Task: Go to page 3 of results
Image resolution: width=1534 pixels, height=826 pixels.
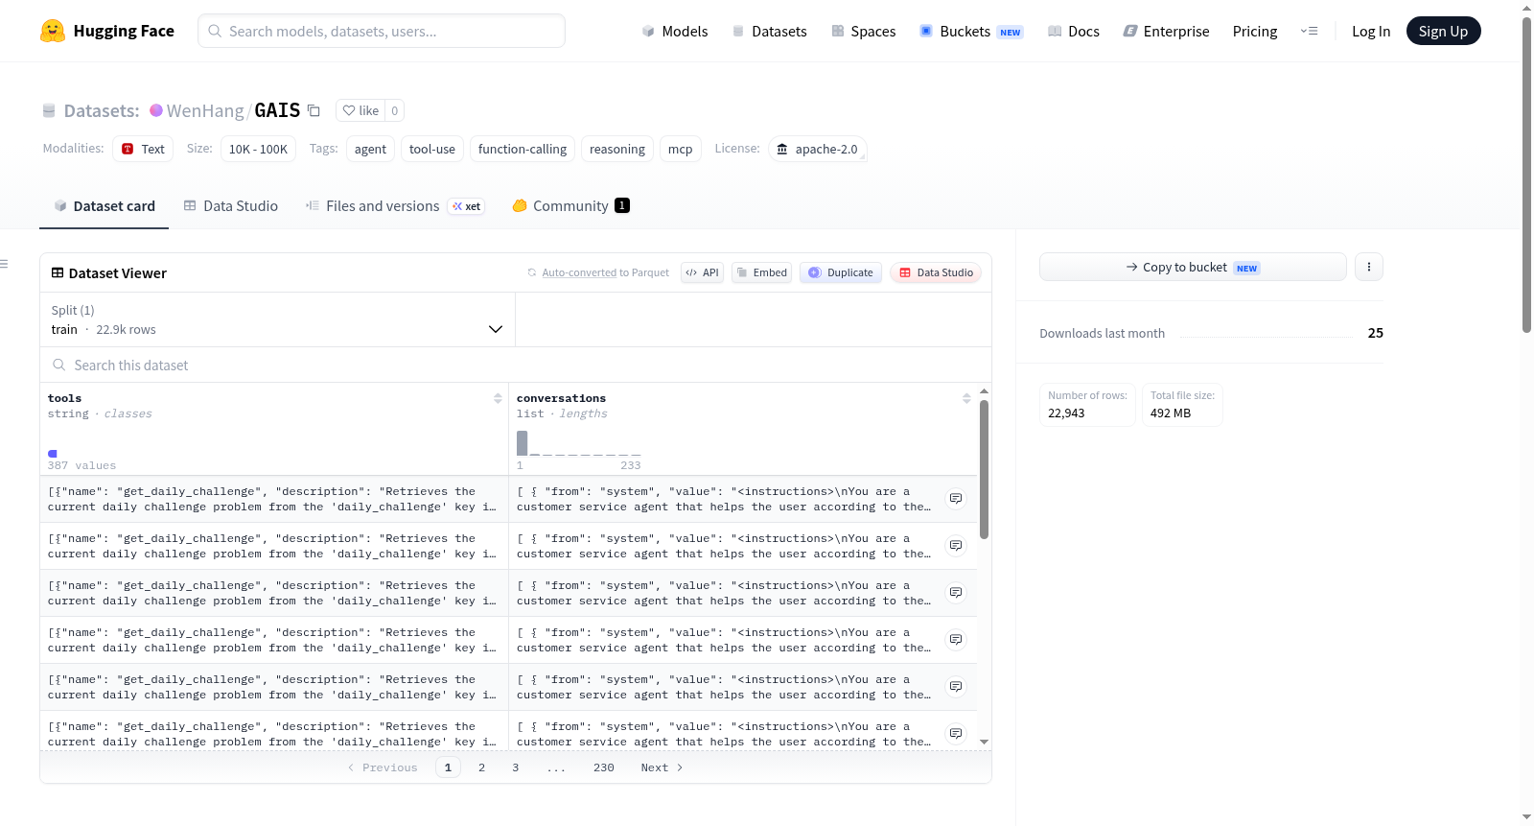Action: [x=515, y=767]
